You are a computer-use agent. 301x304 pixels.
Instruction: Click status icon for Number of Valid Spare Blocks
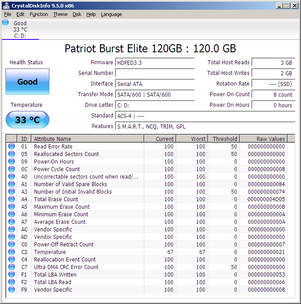click(12, 184)
